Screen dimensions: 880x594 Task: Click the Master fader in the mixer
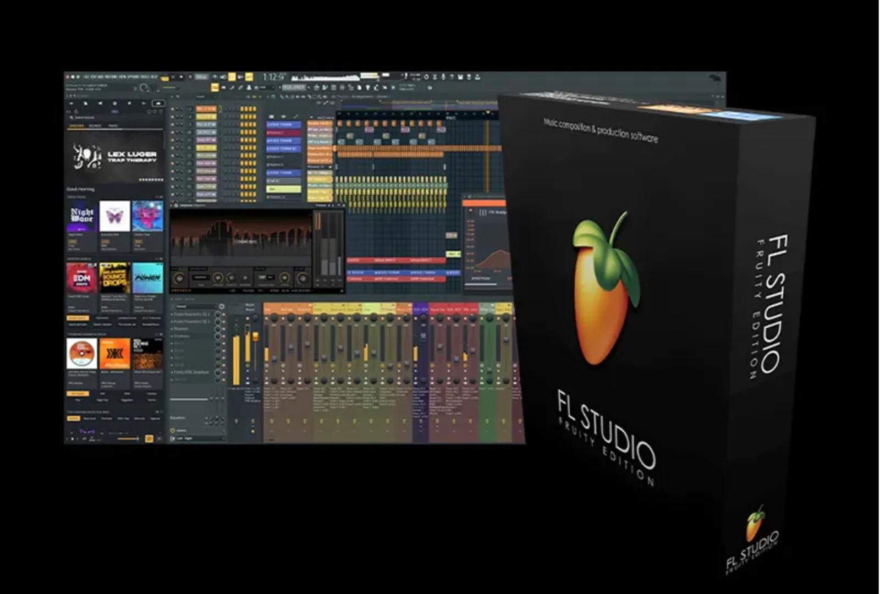(255, 337)
